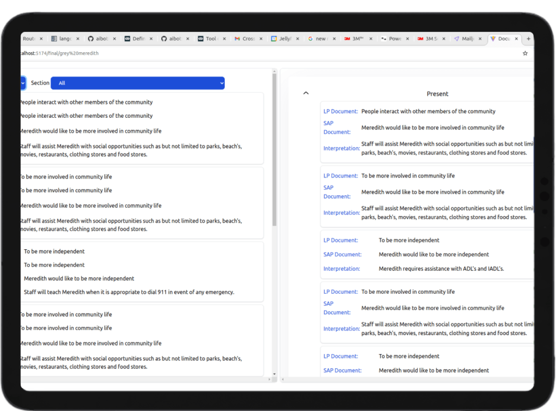Close the langc tab
Viewport: 556px width, 411px height.
(x=78, y=39)
